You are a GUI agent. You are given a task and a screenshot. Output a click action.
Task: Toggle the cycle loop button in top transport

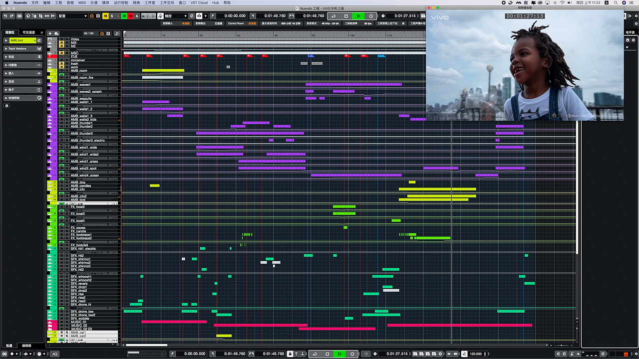pos(333,16)
